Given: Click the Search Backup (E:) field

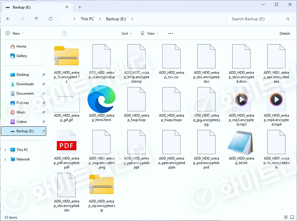Looking at the screenshot, I should (257, 19).
